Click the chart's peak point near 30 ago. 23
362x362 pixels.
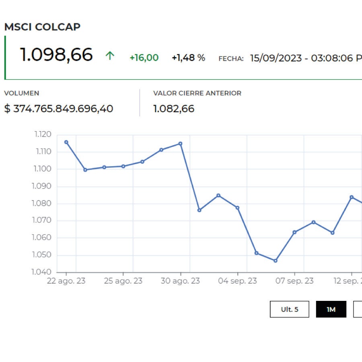(x=180, y=143)
